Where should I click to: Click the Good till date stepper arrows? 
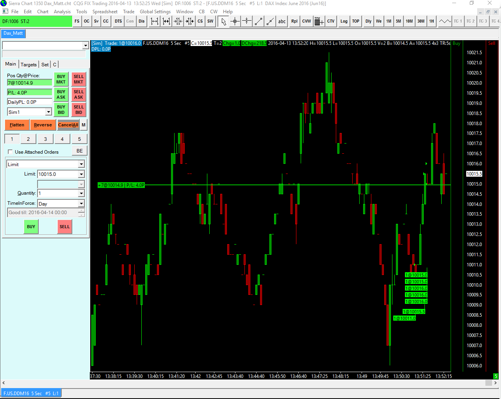click(x=81, y=213)
